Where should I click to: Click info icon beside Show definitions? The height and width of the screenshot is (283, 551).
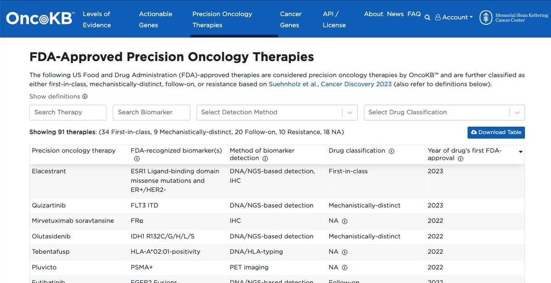(x=85, y=97)
